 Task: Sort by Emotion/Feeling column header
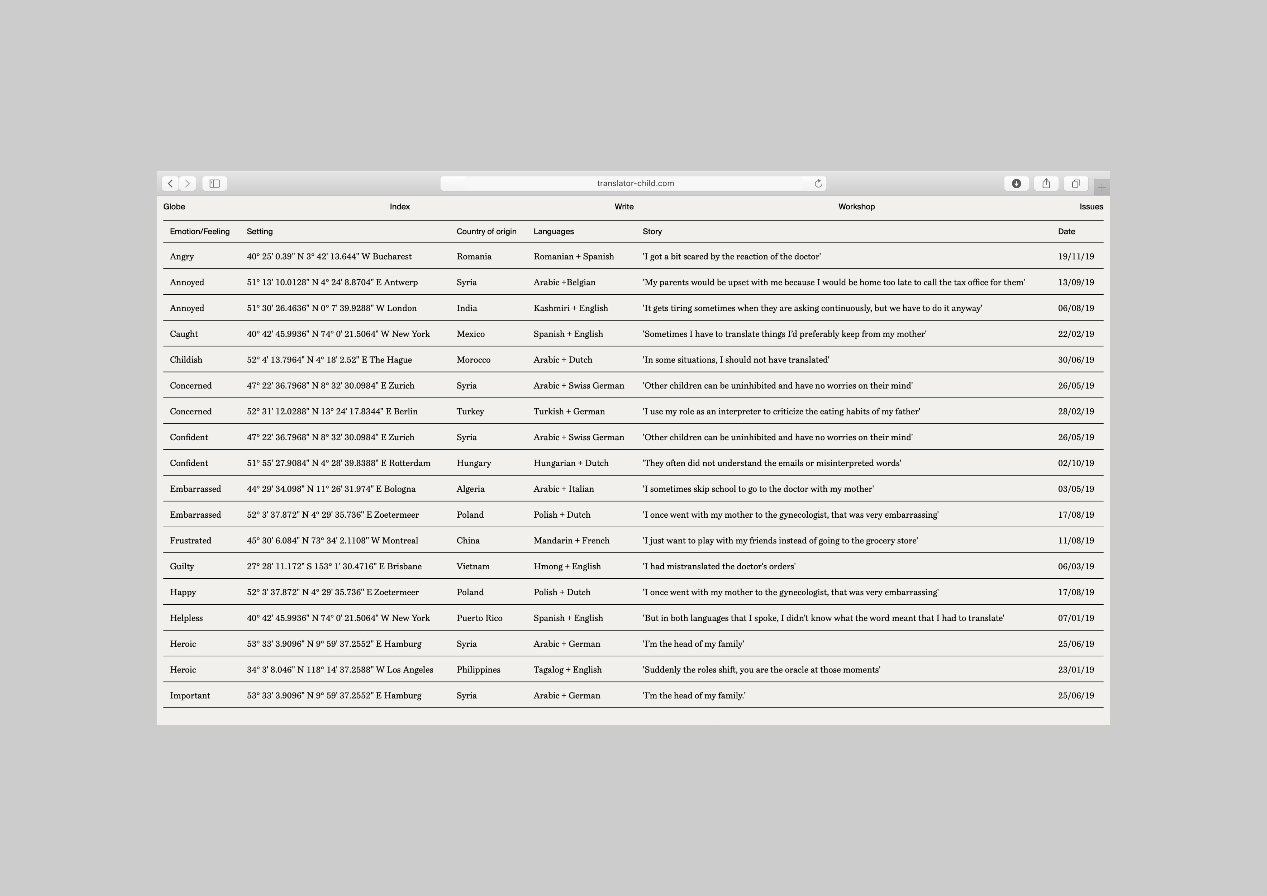[199, 231]
